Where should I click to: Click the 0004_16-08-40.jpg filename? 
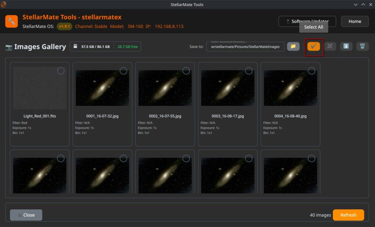click(x=290, y=116)
